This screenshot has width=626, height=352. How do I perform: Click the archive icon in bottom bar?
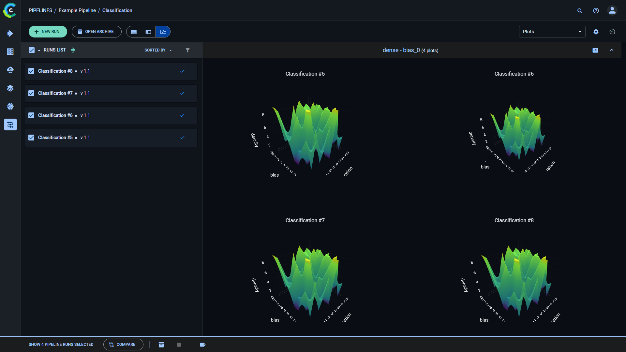tap(161, 345)
